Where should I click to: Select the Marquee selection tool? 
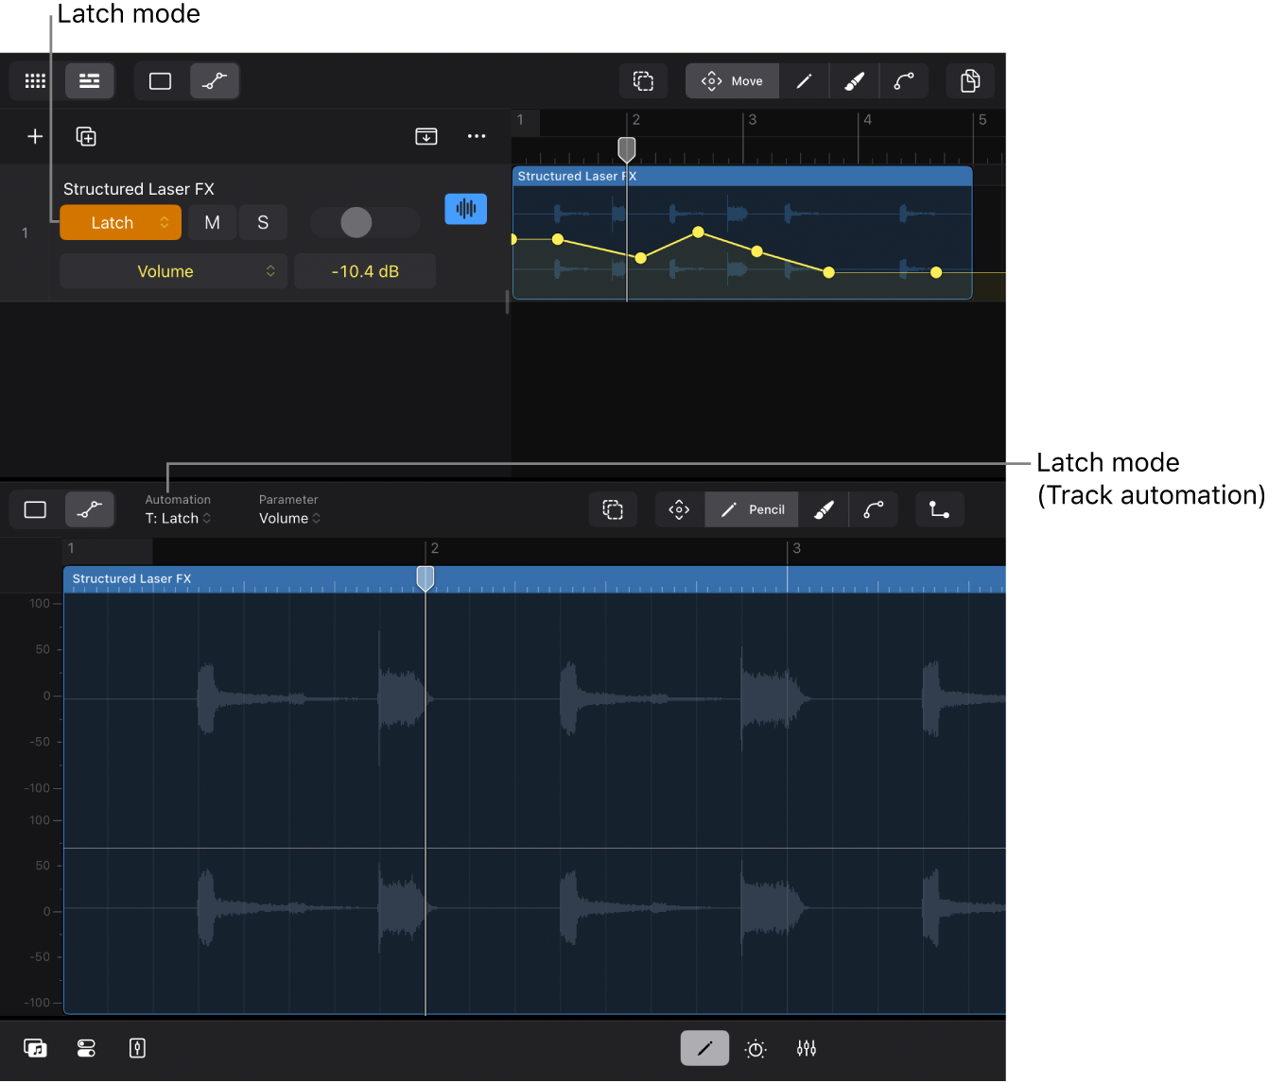point(643,80)
